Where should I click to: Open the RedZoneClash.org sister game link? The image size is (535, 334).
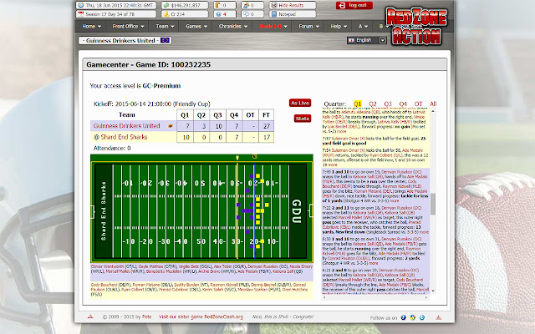tap(201, 316)
